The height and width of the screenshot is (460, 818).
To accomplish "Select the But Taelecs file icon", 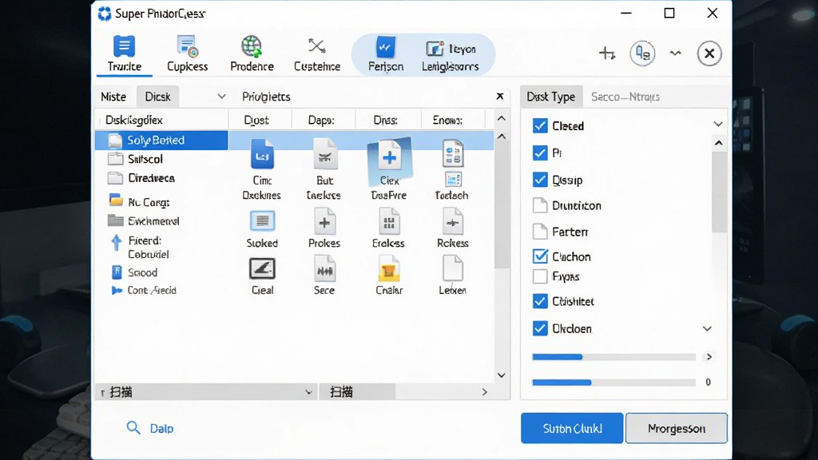I will (x=324, y=169).
